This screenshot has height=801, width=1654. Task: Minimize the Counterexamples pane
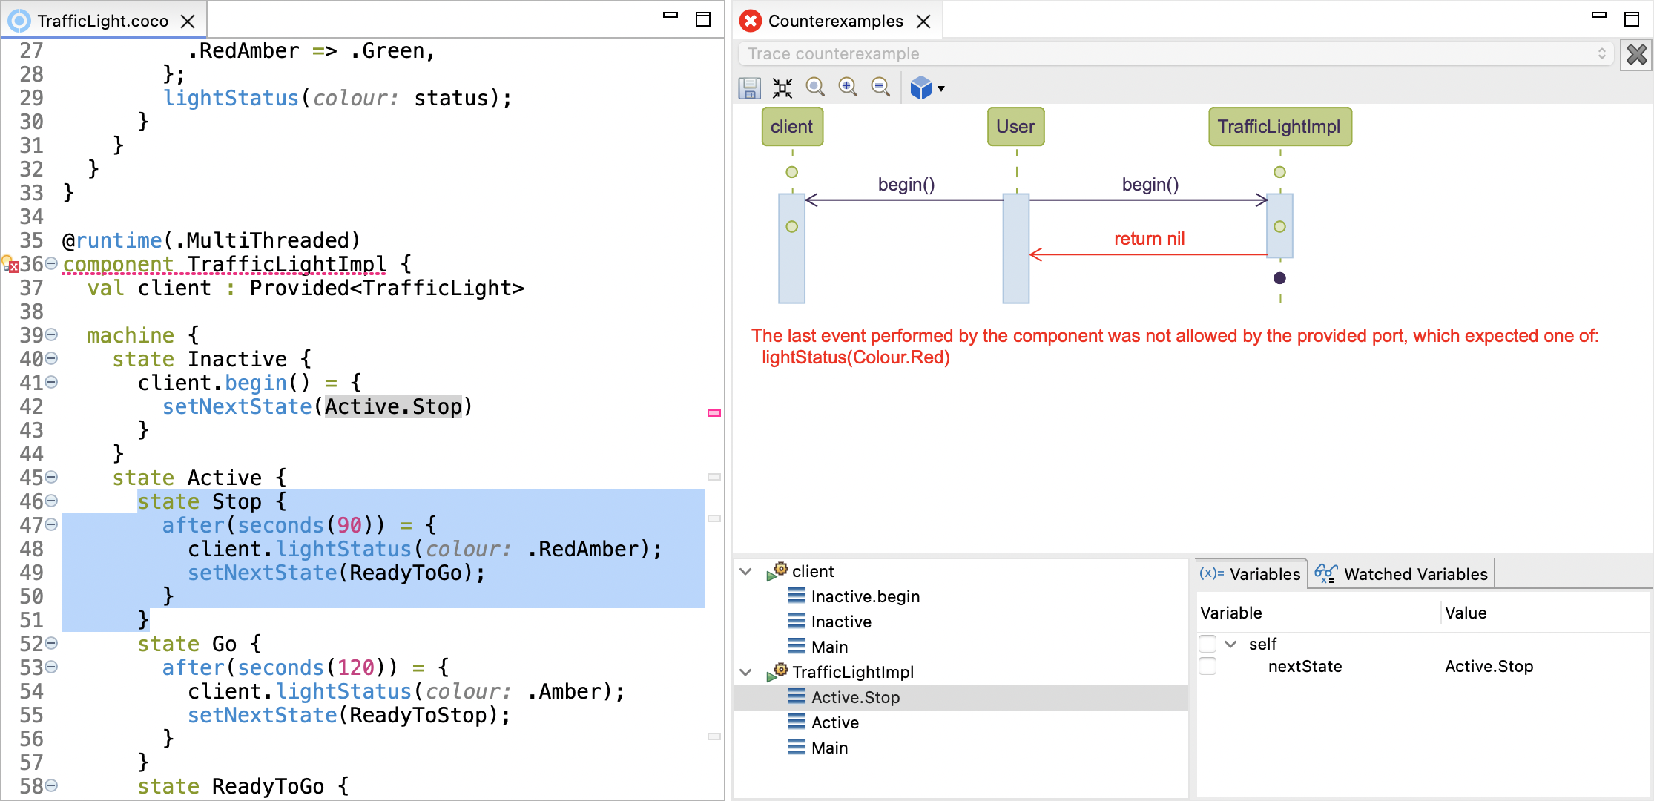coord(1599,16)
